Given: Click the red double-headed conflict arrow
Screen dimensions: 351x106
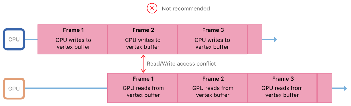Looking at the screenshot, I should tap(143, 64).
